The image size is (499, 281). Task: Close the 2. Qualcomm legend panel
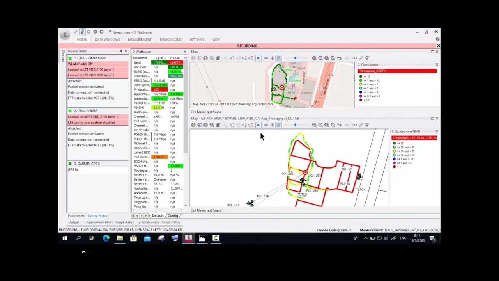click(437, 64)
